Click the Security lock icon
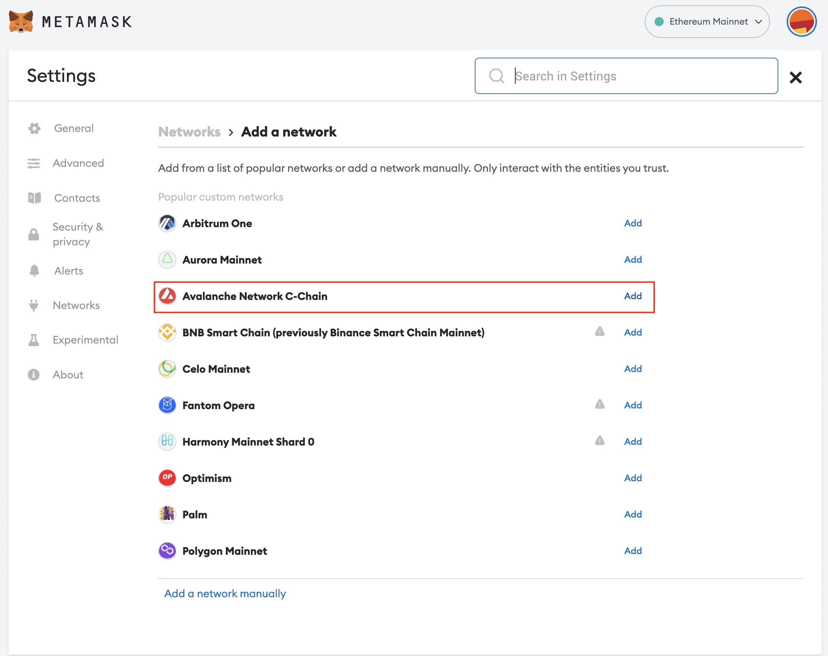 pyautogui.click(x=34, y=234)
